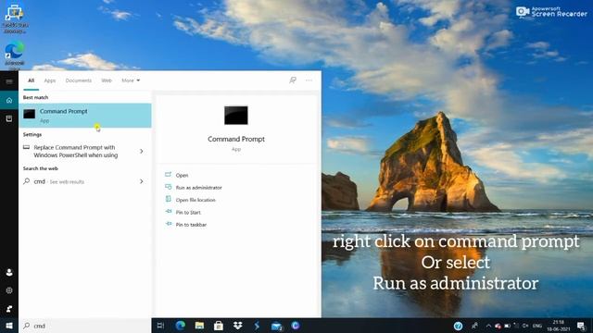Expand the Start hamburger menu icon
593x333 pixels.
click(9, 81)
